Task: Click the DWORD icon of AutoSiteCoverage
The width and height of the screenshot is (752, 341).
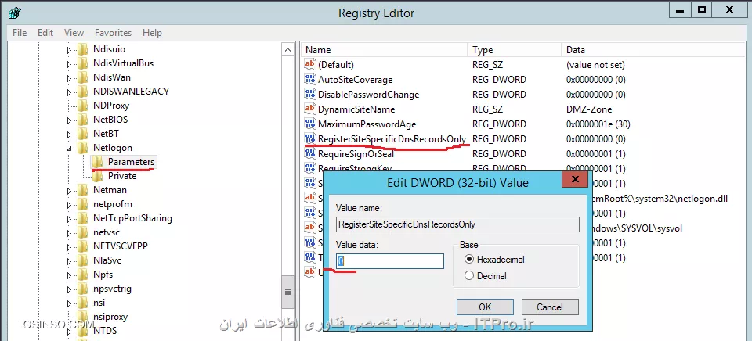Action: pos(310,80)
